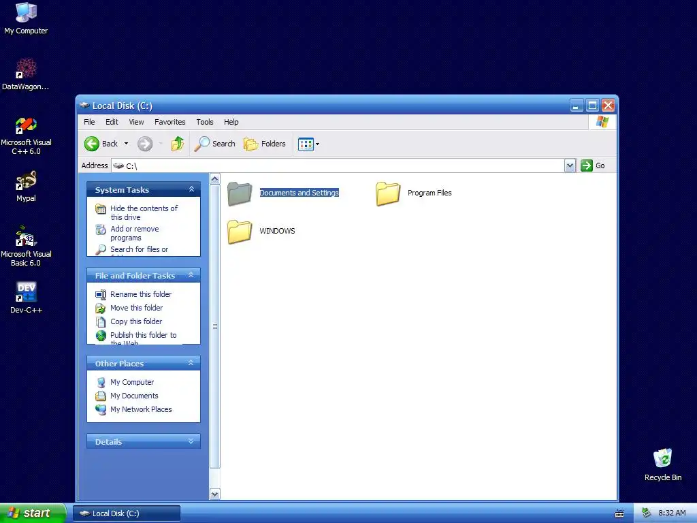Collapse File and Folder Tasks panel
Screen dimensions: 697x523
coord(191,275)
